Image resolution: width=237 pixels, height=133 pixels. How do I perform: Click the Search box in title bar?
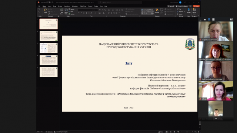point(120,2)
